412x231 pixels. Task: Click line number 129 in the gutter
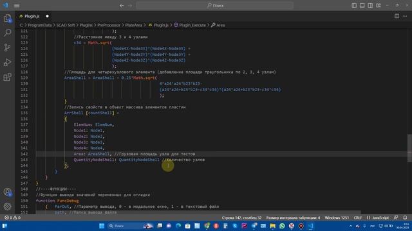click(24, 78)
